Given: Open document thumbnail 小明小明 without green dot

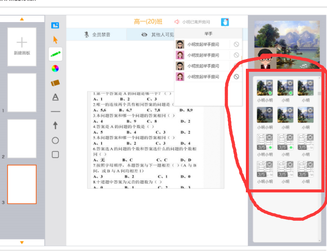Looking at the screenshot, I should pos(265,169).
